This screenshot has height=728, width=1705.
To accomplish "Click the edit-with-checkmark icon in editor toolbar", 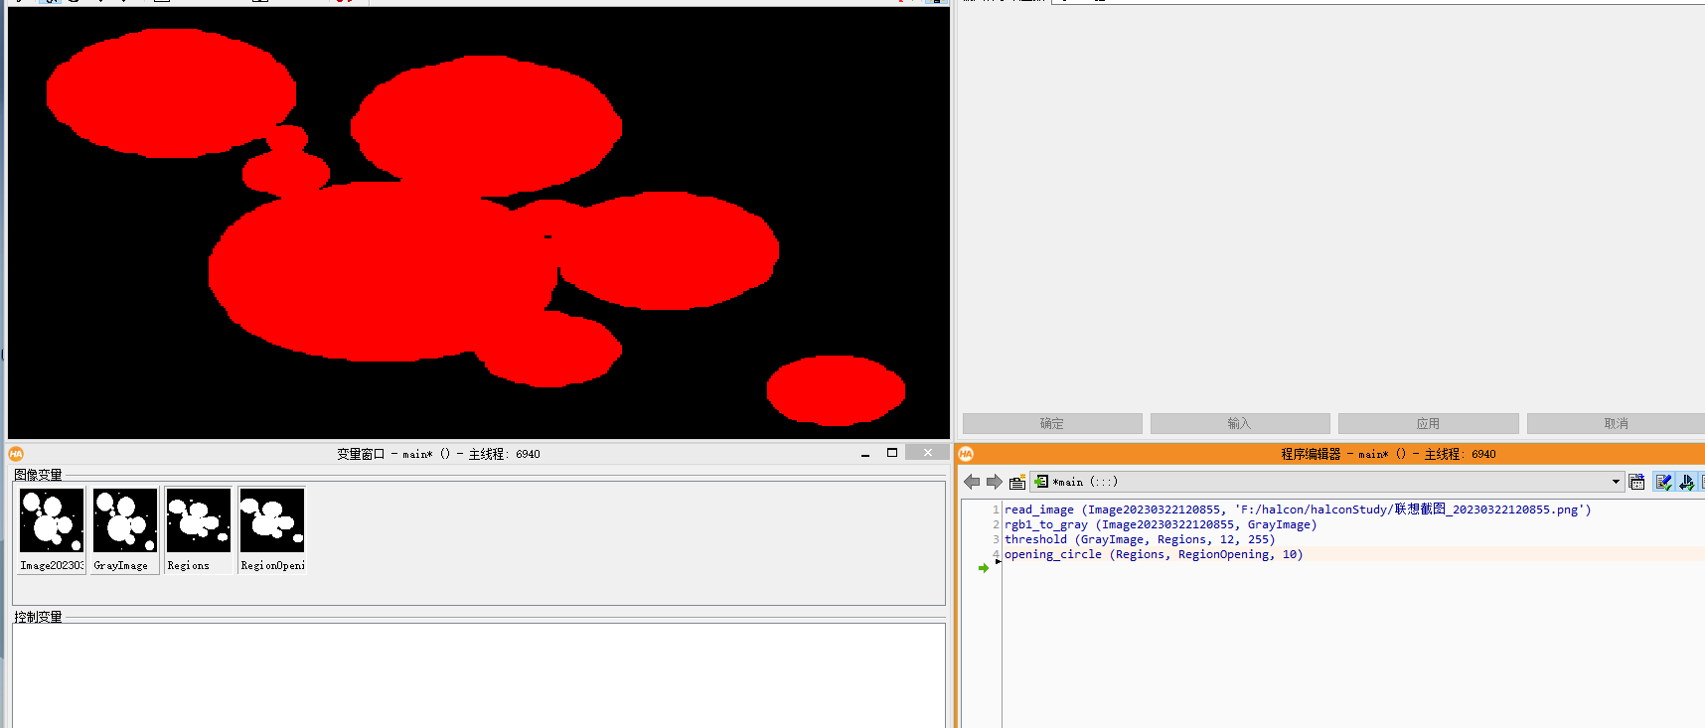I will [1663, 482].
